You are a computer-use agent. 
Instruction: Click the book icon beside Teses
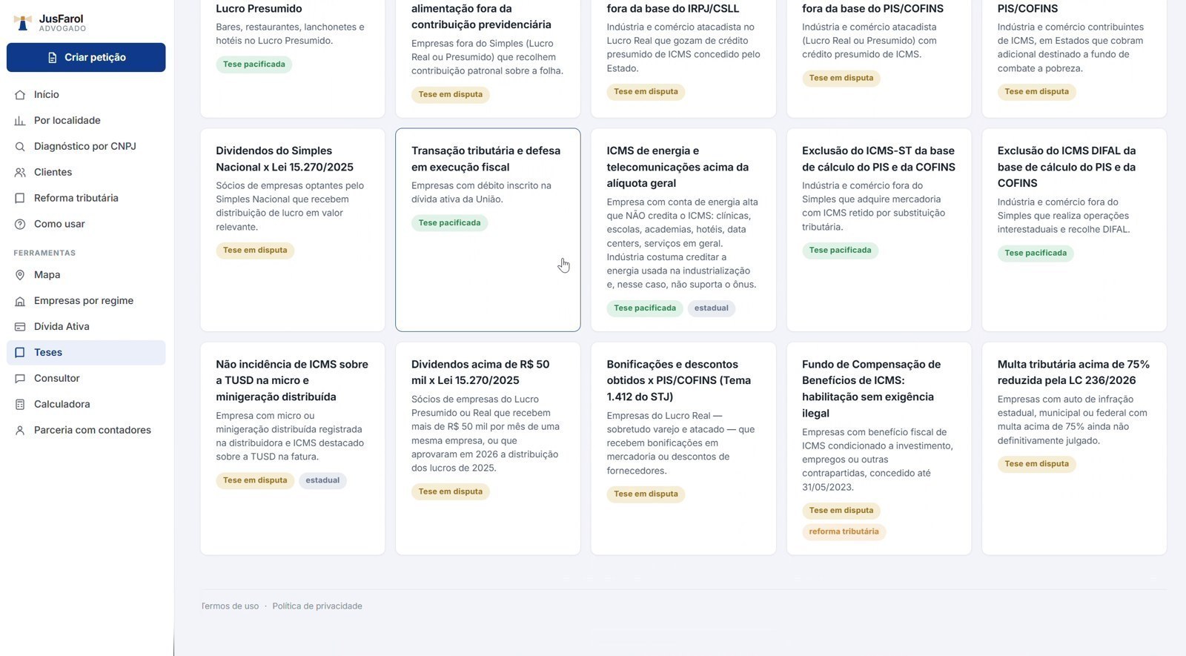(x=20, y=353)
